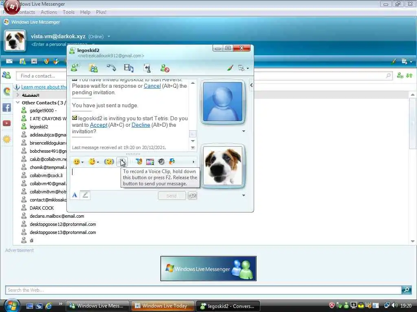Click main window dog profile picture
Image resolution: width=417 pixels, height=312 pixels.
[15, 41]
